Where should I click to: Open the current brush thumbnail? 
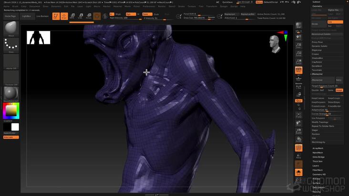click(11, 28)
